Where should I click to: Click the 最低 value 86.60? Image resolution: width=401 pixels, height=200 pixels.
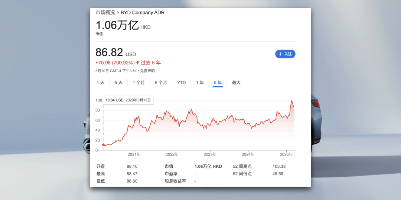pyautogui.click(x=132, y=181)
